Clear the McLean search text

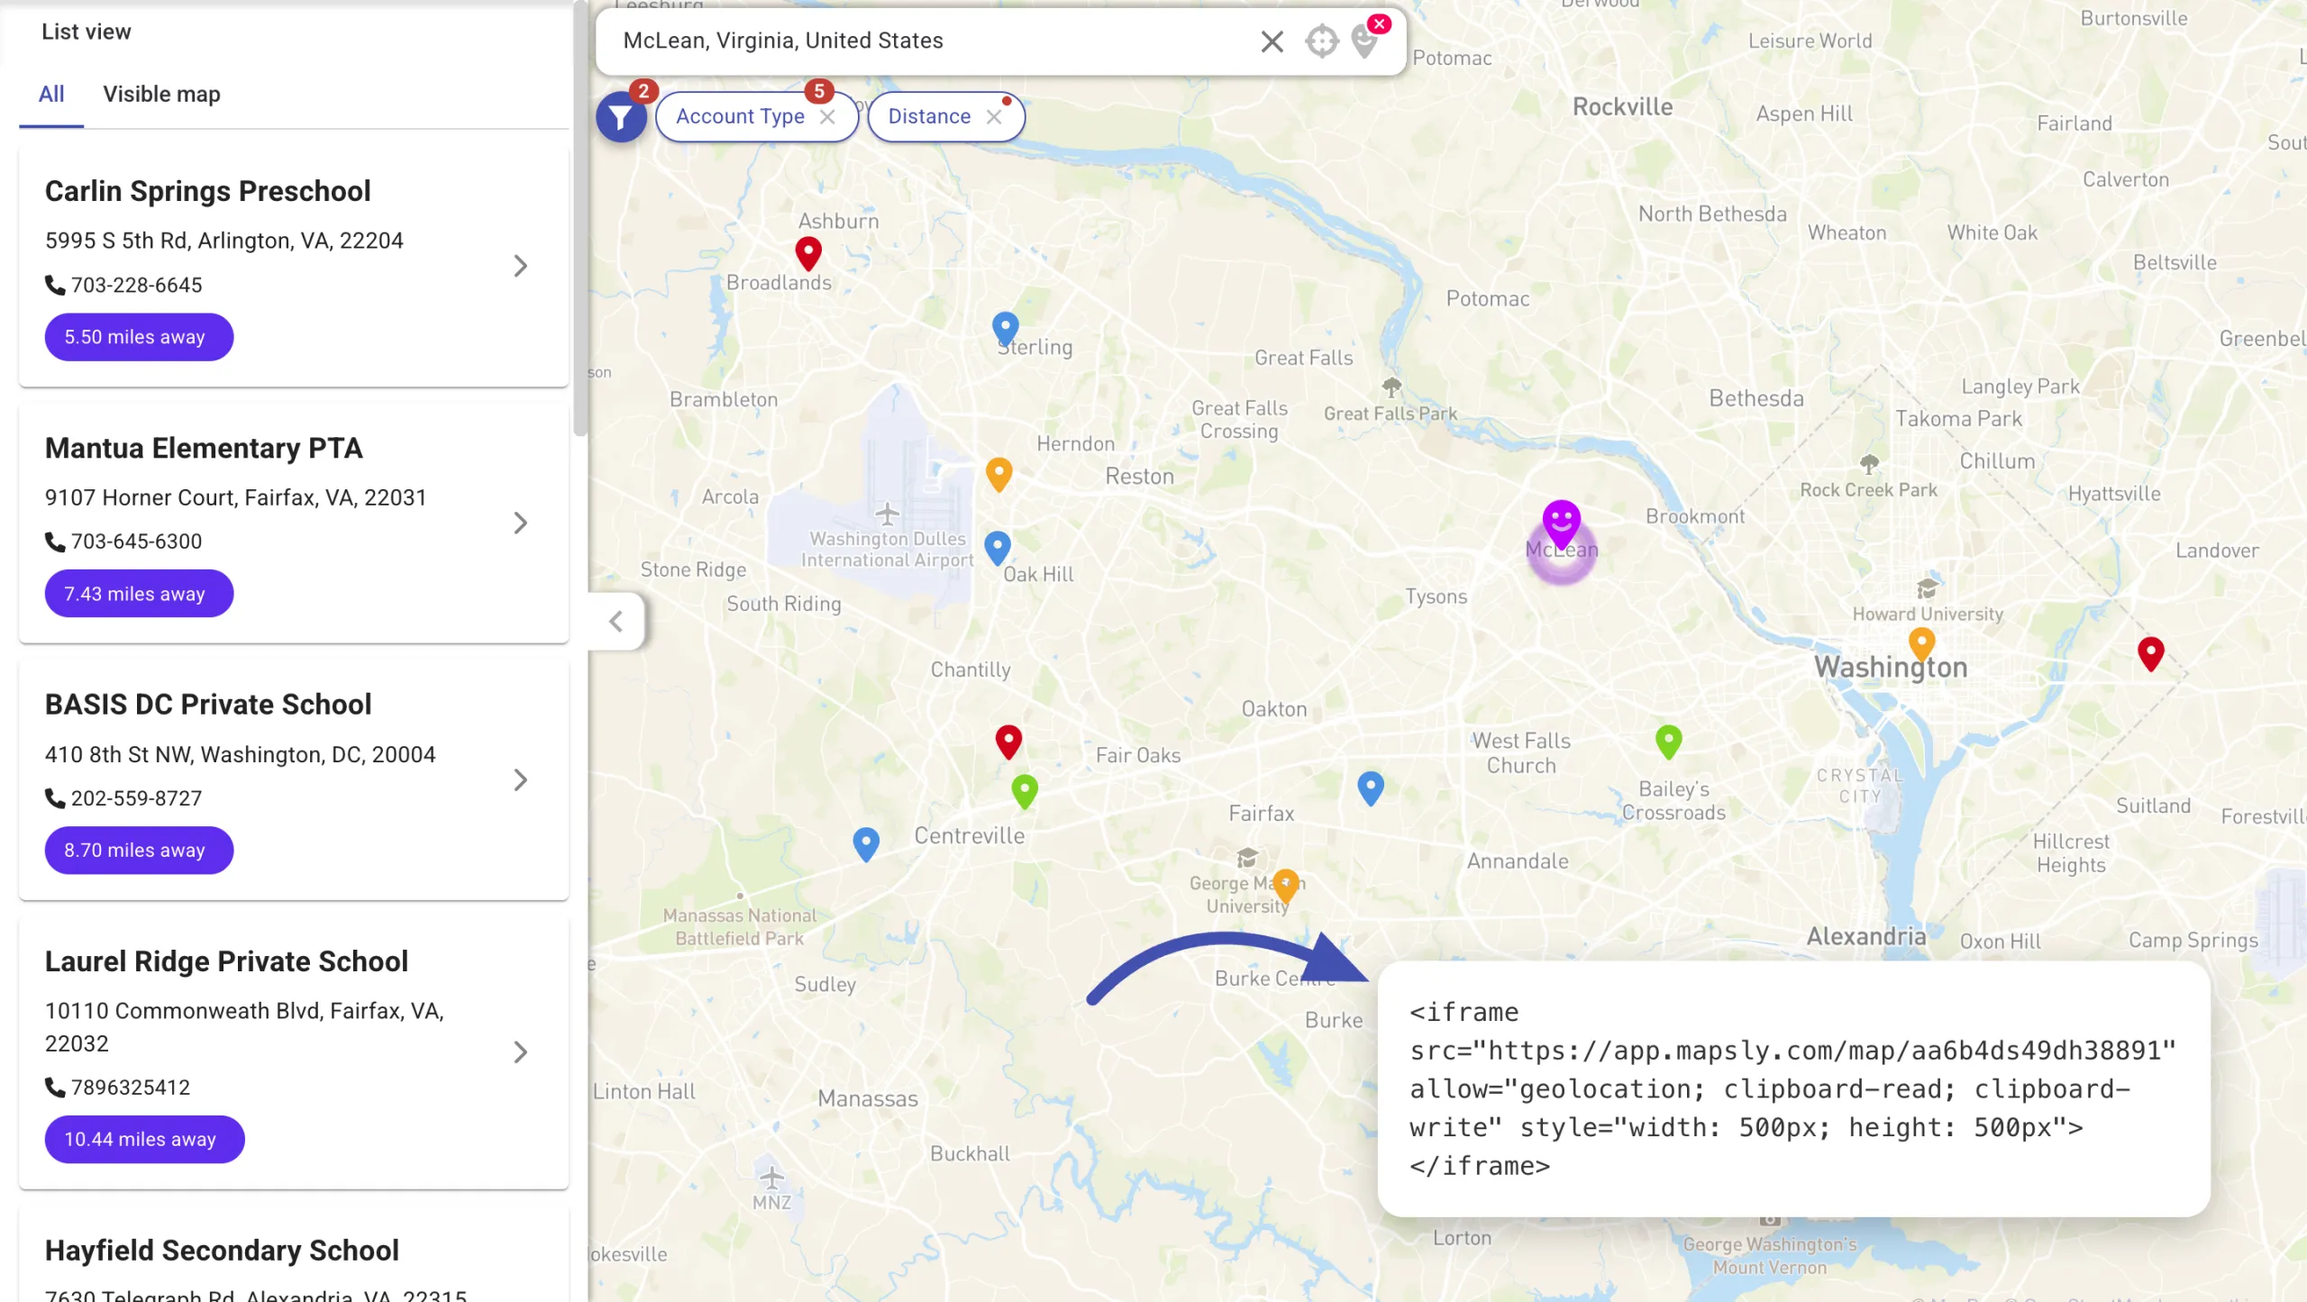coord(1272,41)
